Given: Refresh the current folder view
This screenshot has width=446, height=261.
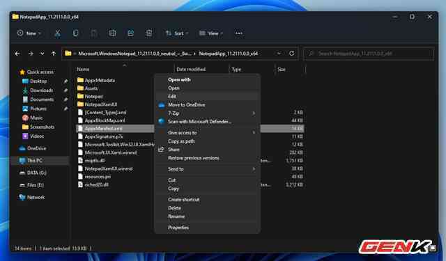Looking at the screenshot, I should [291, 54].
